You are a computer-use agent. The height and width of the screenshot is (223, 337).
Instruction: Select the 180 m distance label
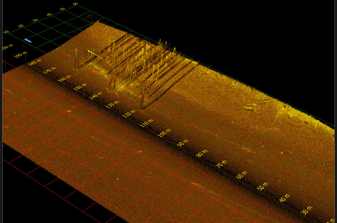click(35, 62)
